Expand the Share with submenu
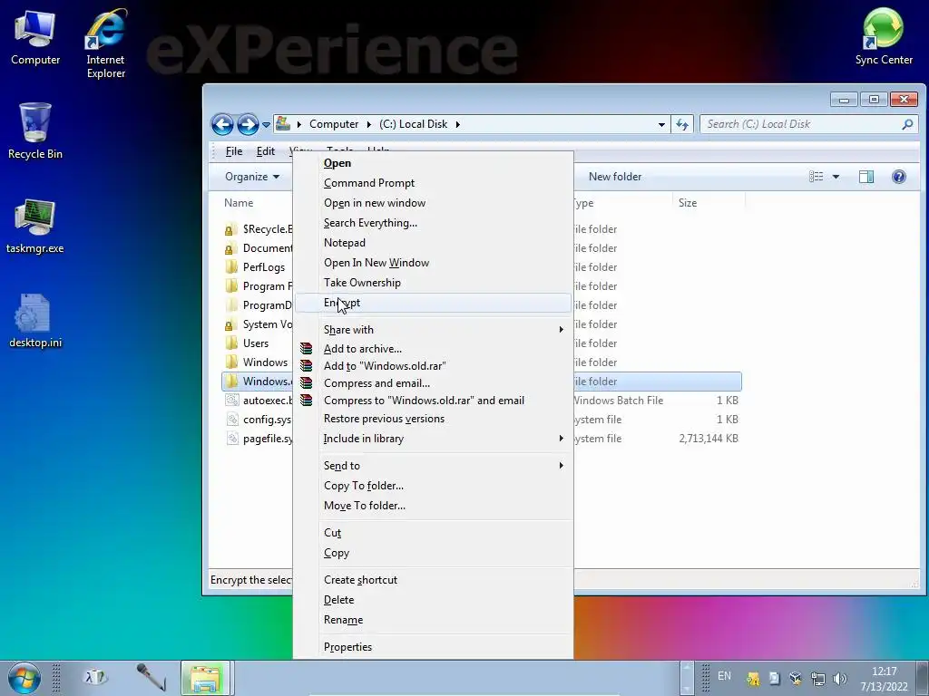Viewport: 929px width, 696px height. tap(561, 329)
